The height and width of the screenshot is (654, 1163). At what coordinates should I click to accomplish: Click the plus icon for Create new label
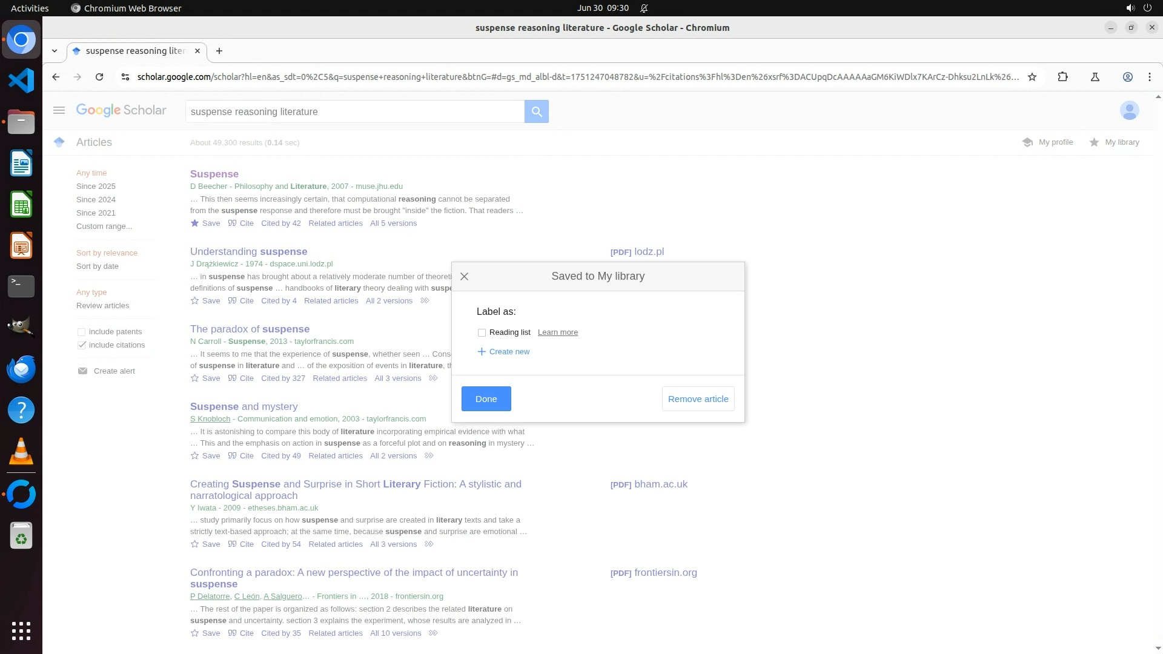(x=482, y=352)
